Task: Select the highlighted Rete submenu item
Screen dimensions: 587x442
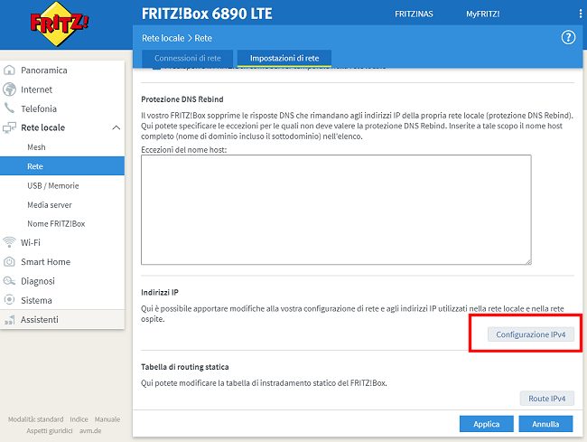Action: [x=62, y=166]
